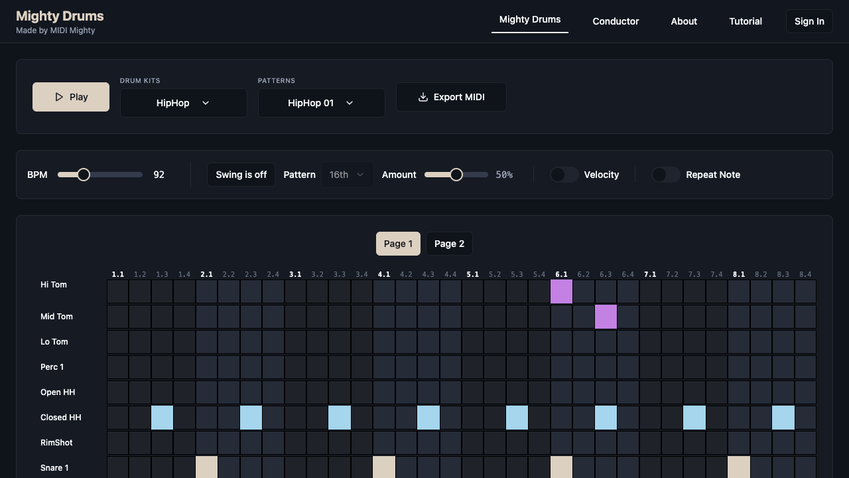The image size is (849, 478).
Task: Click the play triangle icon in Play button
Action: click(59, 97)
